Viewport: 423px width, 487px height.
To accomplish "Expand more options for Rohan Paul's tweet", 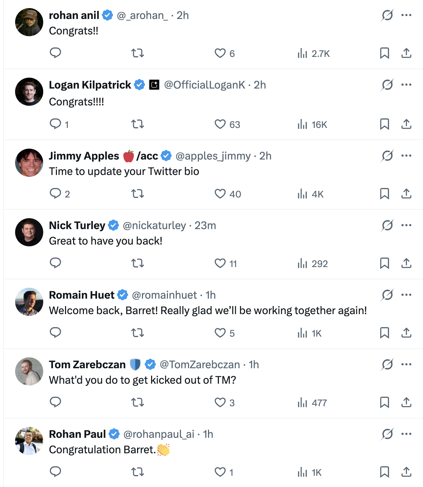I will pyautogui.click(x=406, y=434).
